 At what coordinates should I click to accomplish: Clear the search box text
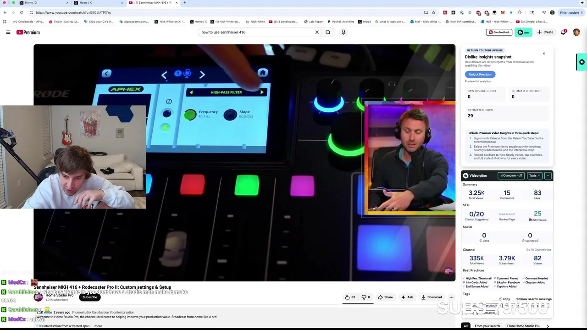pyautogui.click(x=317, y=32)
